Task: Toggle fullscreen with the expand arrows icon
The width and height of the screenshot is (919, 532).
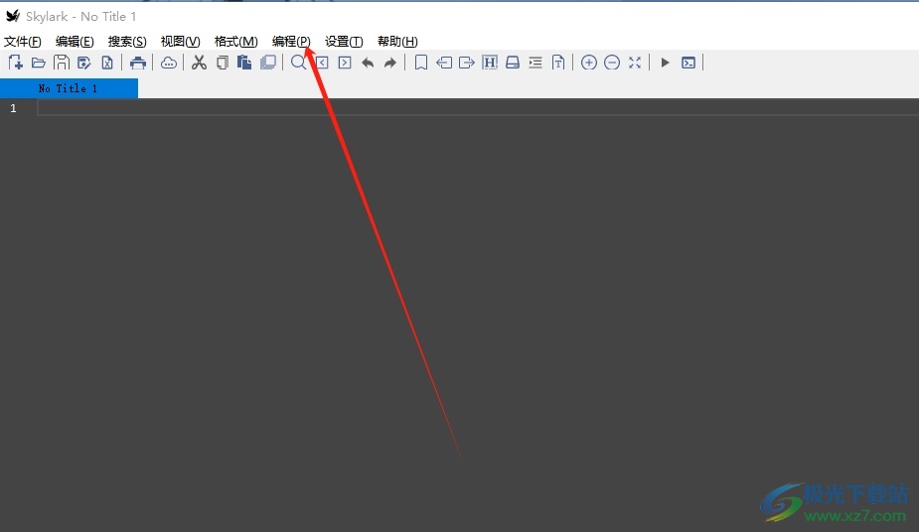Action: (635, 63)
